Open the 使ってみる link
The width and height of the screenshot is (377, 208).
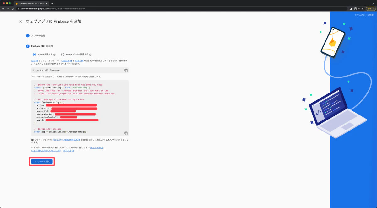pyautogui.click(x=97, y=147)
